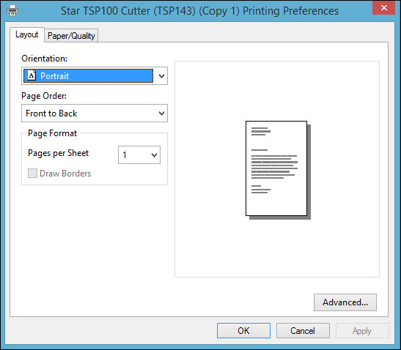
Task: Close the Printing Preferences window
Action: point(383,7)
